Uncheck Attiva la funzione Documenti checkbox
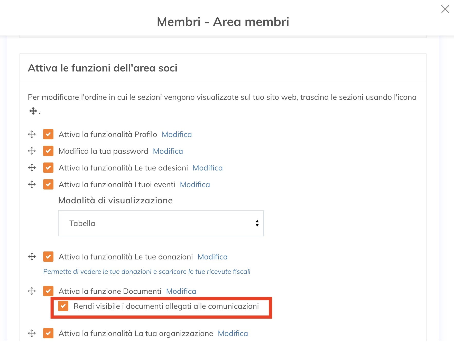The height and width of the screenshot is (343, 454). pos(48,291)
